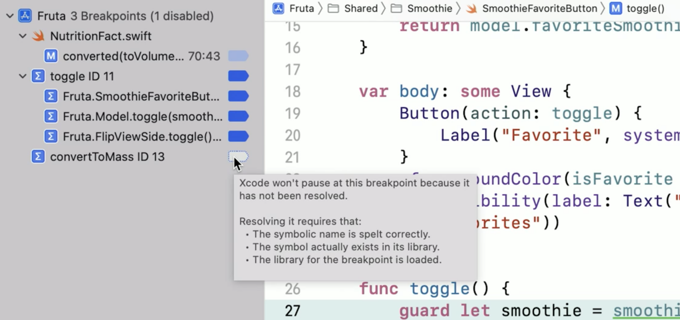Click the Fruta app icon in jump bar
Viewport: 680px width, 320px height.
(x=279, y=8)
